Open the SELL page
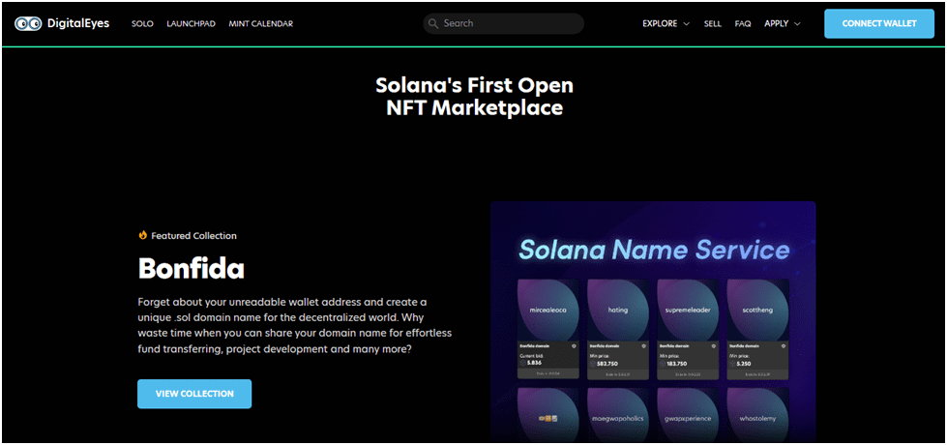 click(x=713, y=23)
